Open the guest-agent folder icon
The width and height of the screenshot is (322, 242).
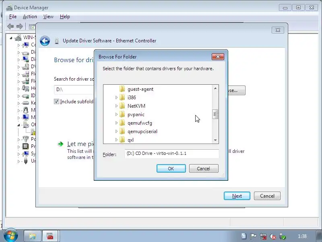click(122, 89)
